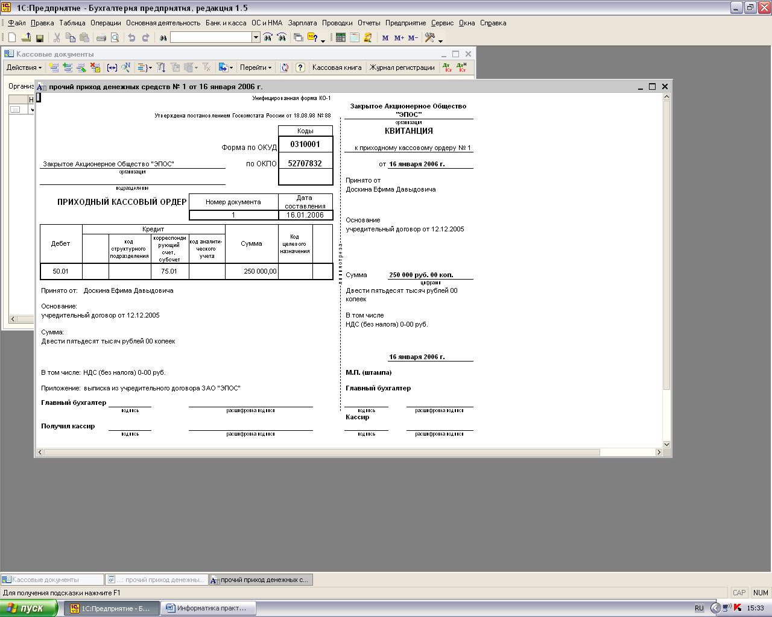772x617 pixels.
Task: Click the КВИТАНЦИЯ heading in receipt
Action: coord(409,131)
